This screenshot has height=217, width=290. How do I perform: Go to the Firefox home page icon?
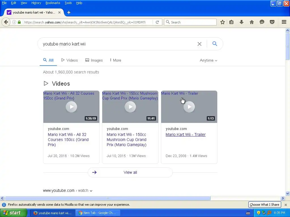point(252,22)
